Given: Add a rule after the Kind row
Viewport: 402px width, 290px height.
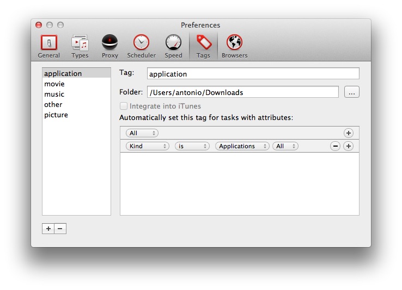Looking at the screenshot, I should click(x=348, y=146).
